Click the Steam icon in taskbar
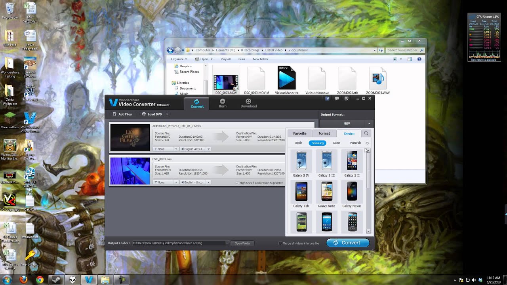Image resolution: width=507 pixels, height=285 pixels. tap(56, 280)
